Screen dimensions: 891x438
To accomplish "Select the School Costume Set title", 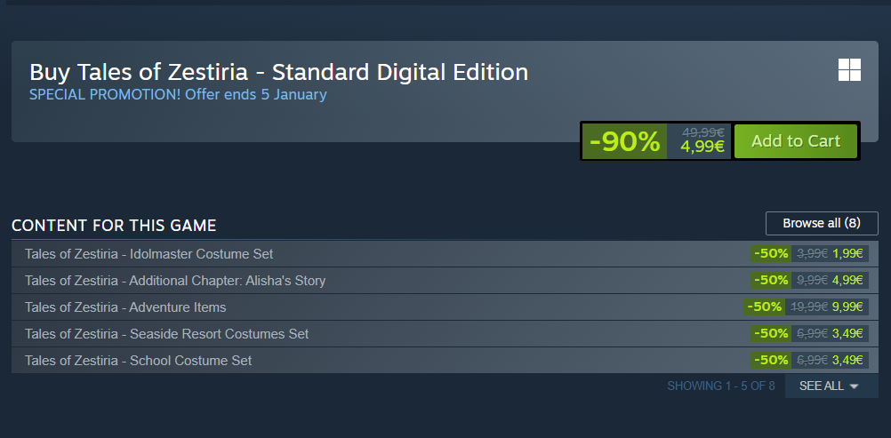I will [138, 361].
